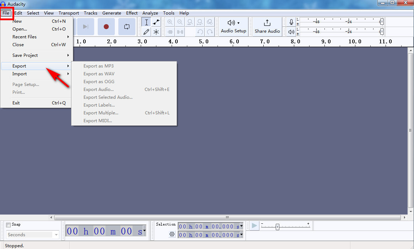Choose Export MIDI...

pos(124,121)
